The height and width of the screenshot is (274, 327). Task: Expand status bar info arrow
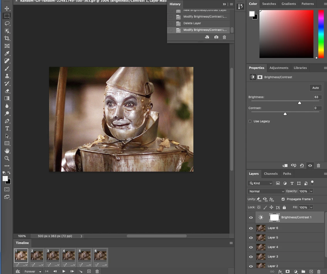pos(81,236)
